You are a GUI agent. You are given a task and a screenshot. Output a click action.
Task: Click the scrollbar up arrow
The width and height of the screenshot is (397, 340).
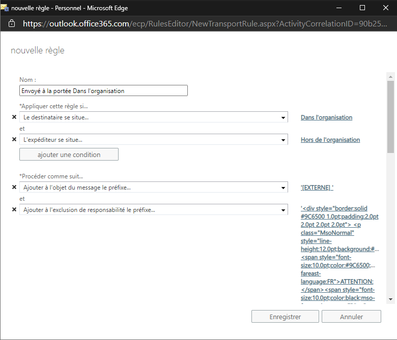pyautogui.click(x=390, y=76)
